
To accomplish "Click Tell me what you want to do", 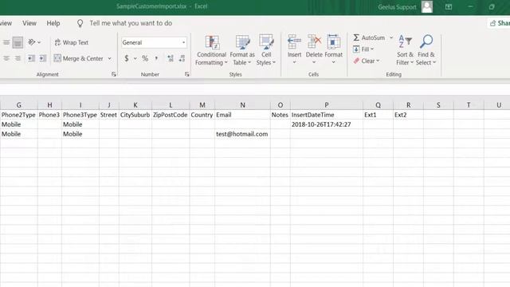I will click(131, 23).
